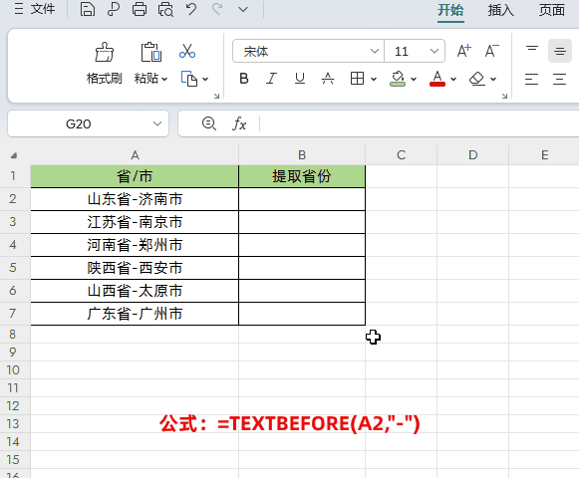
Task: Expand the font size dropdown showing 11
Action: point(434,51)
